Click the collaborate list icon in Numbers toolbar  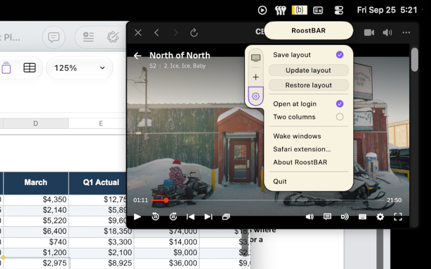88,37
